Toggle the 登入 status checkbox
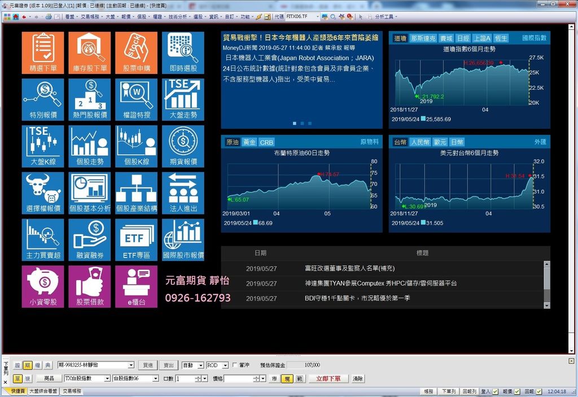The height and width of the screenshot is (397, 578). pyautogui.click(x=496, y=391)
